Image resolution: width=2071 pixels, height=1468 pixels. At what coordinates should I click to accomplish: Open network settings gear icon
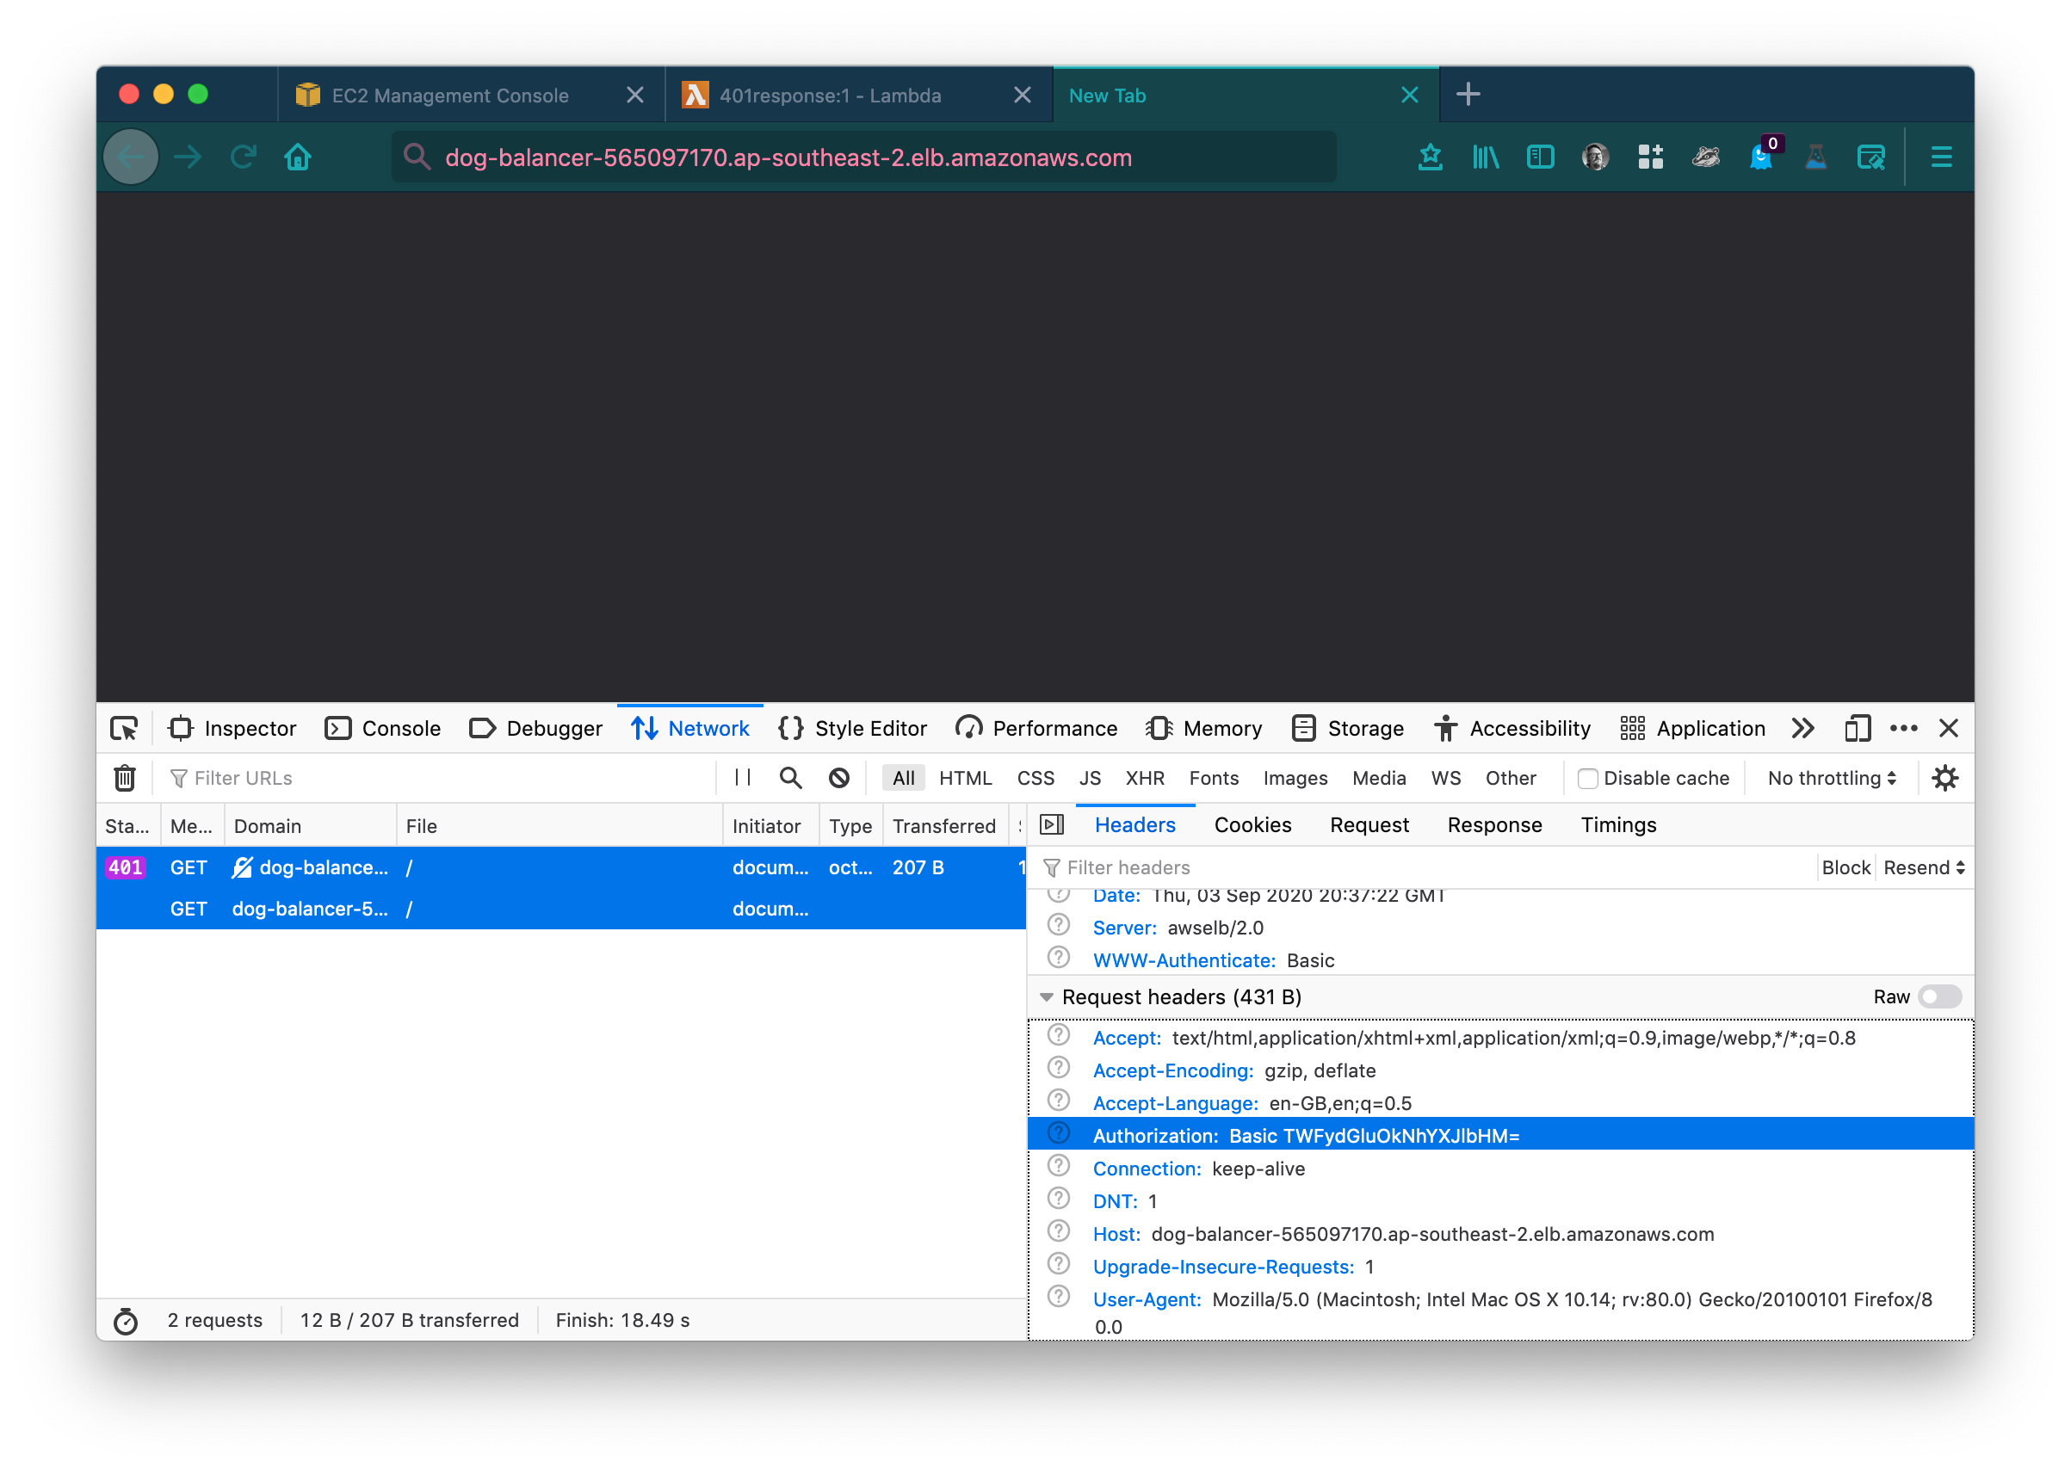[1944, 778]
